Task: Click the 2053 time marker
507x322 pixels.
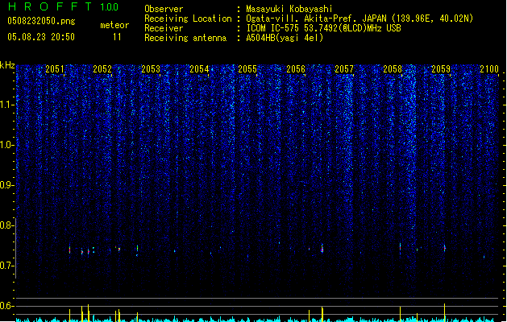Action: (x=151, y=69)
